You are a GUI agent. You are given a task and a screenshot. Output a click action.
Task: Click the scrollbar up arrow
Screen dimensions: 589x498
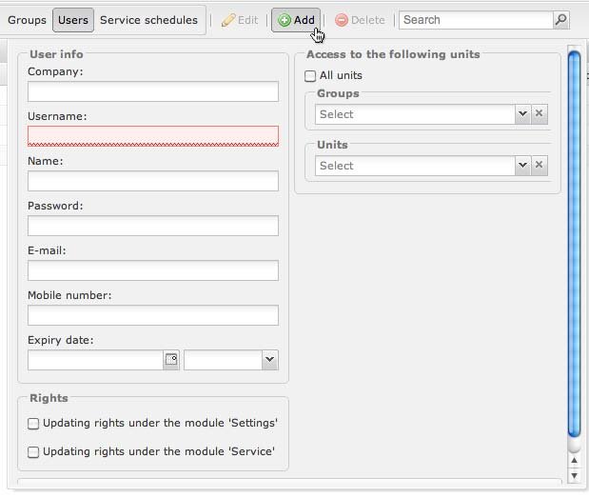pyautogui.click(x=574, y=461)
